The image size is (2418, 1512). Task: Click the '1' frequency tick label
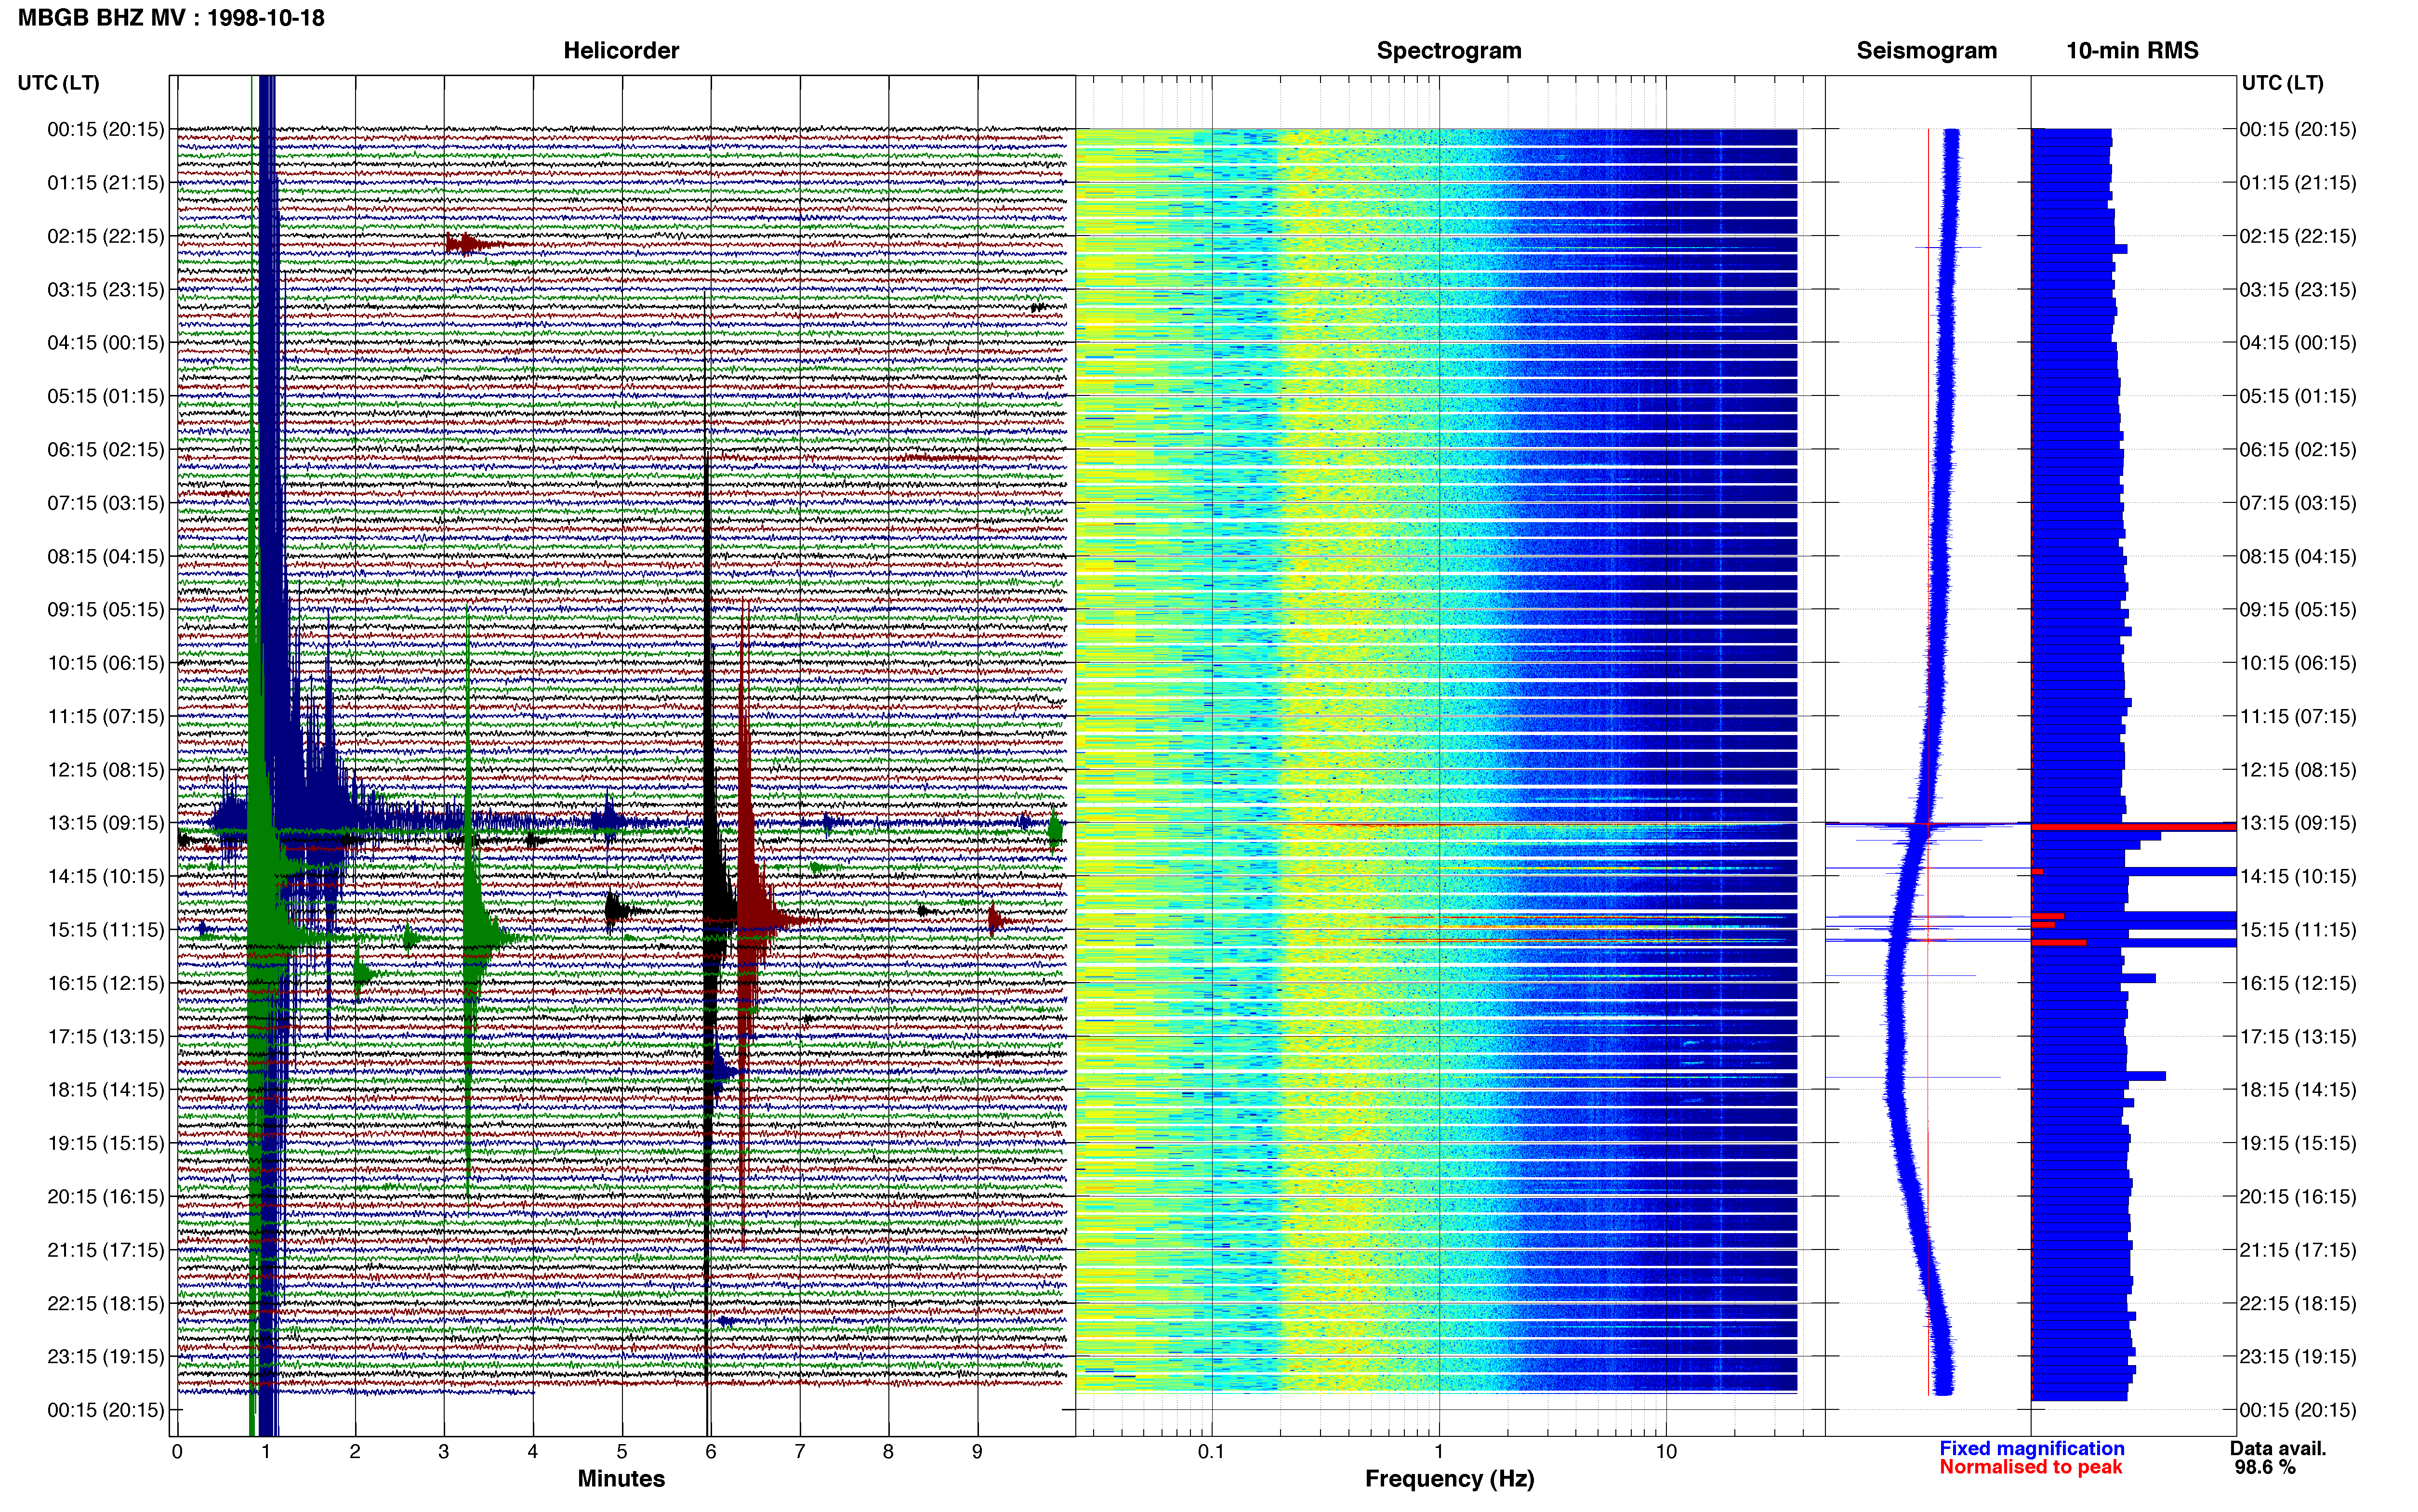tap(1439, 1451)
